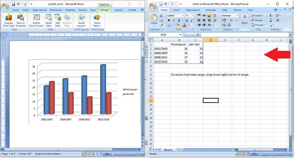294x158 pixels.
Task: Switch Word to Print Layout view button
Action: tap(85, 154)
